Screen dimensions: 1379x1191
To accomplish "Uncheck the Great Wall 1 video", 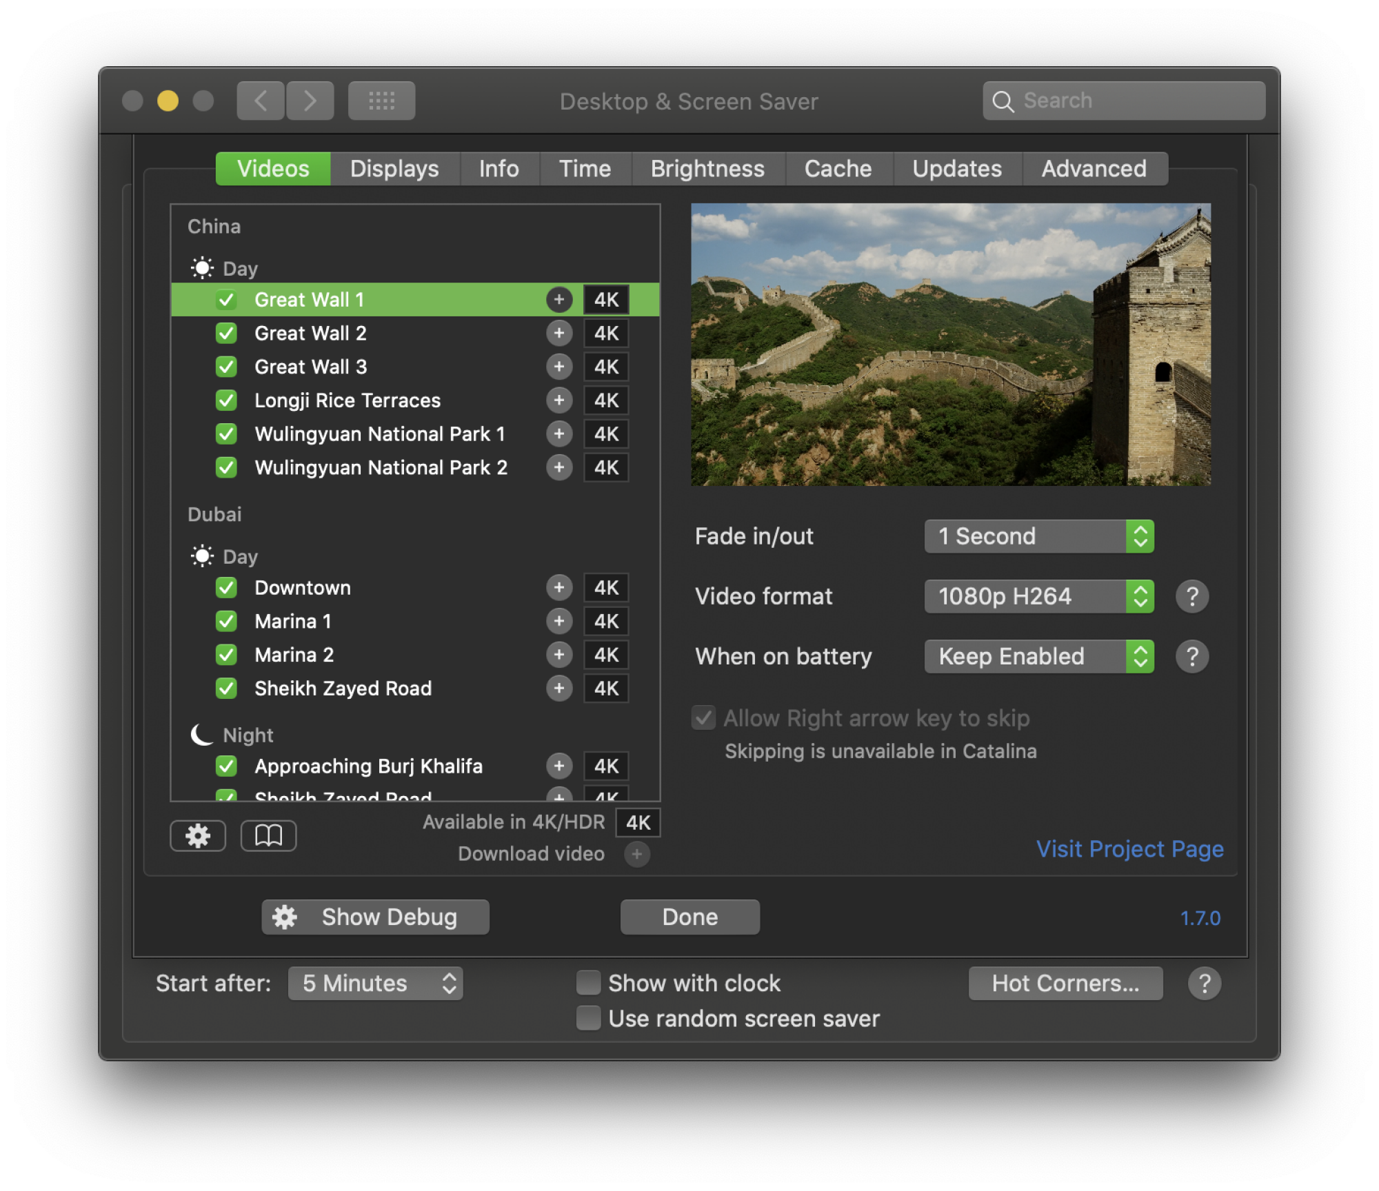I will pyautogui.click(x=226, y=300).
